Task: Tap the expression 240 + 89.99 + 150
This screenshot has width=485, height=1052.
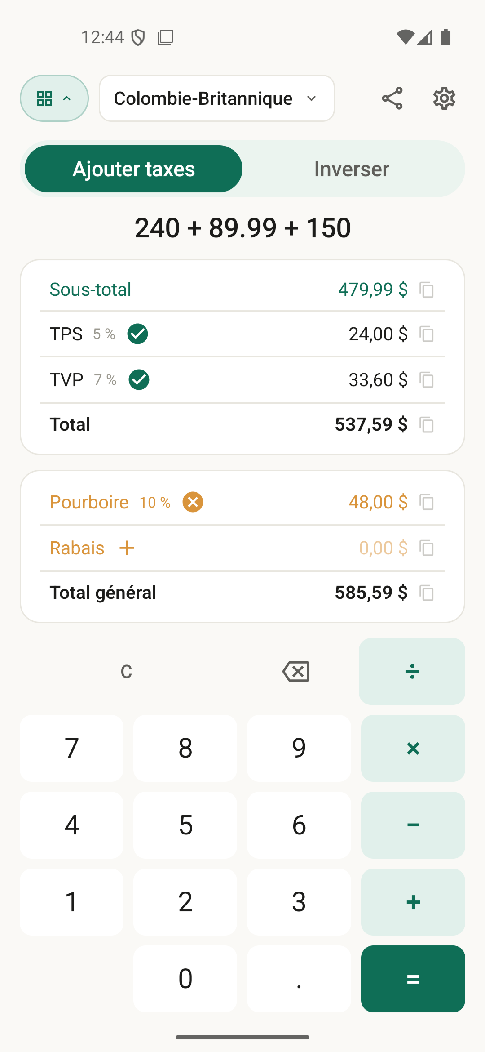Action: pos(242,228)
